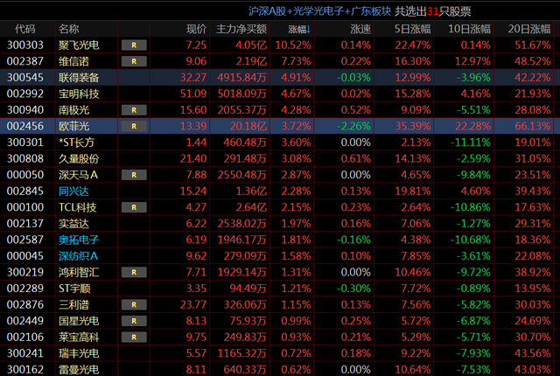The image size is (560, 376).
Task: Click the 代码 column header
Action: pos(21,28)
